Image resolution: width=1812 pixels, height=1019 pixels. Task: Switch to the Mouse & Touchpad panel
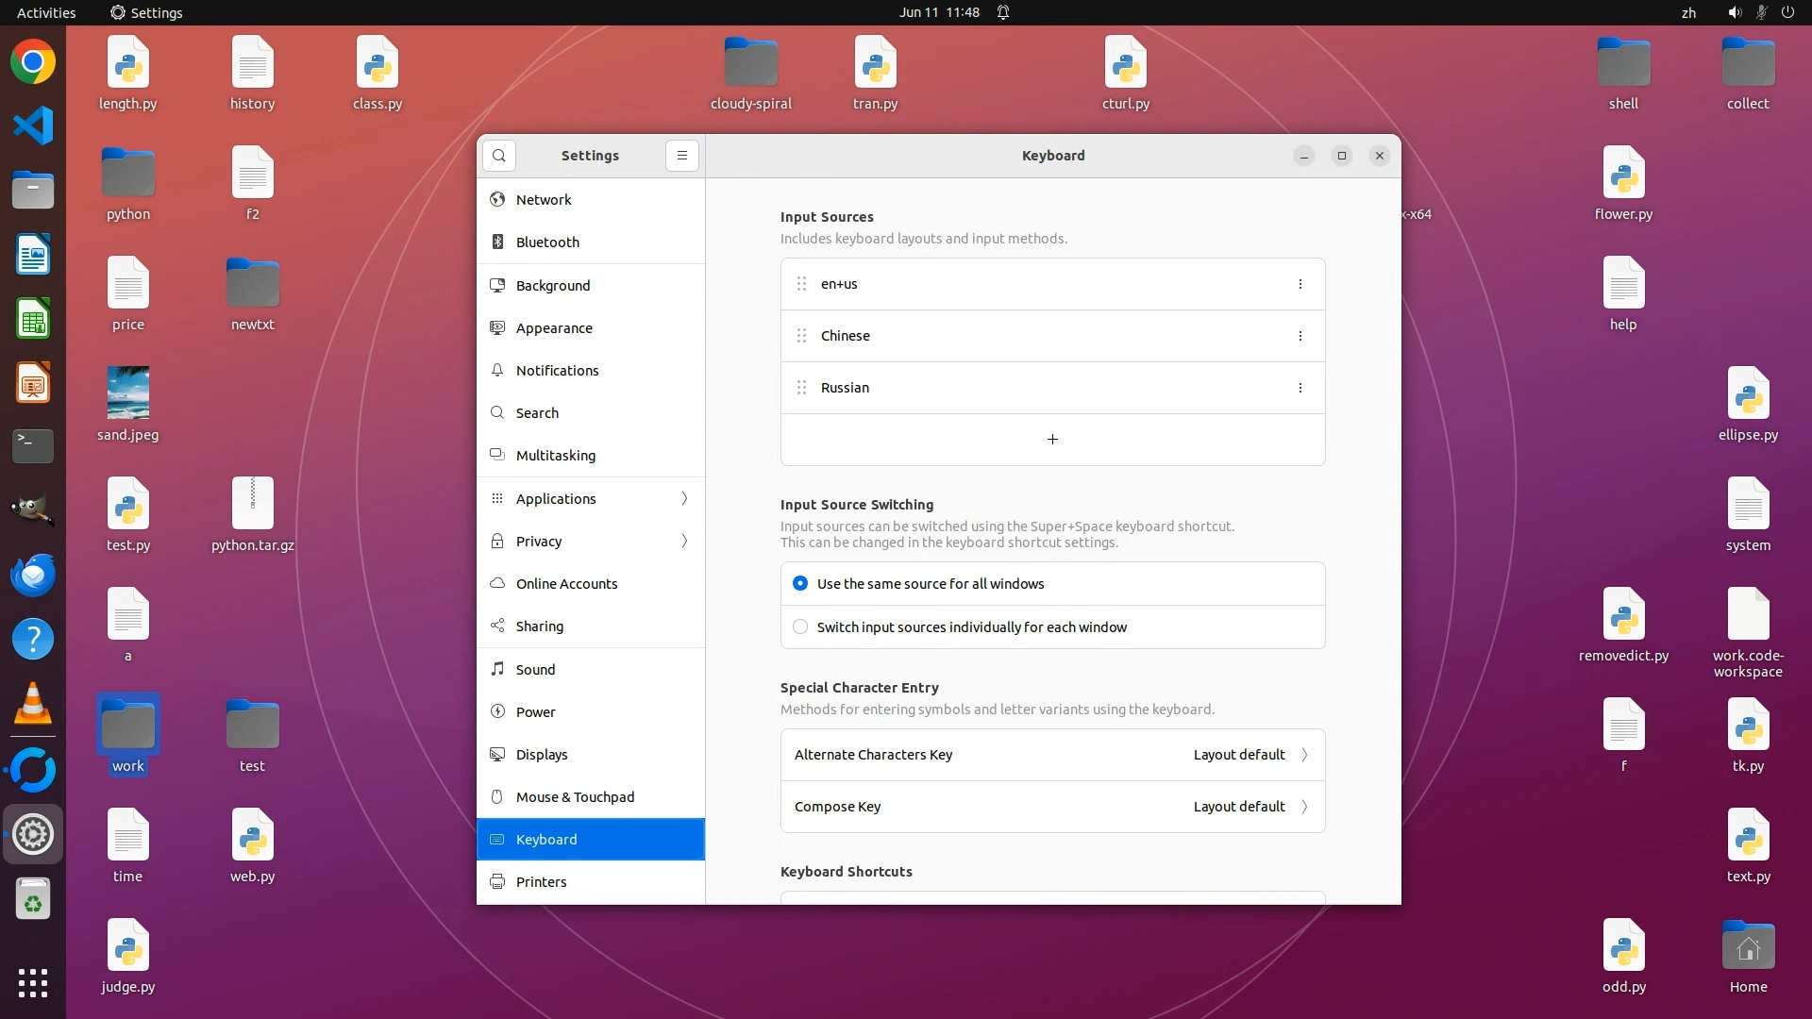575,797
